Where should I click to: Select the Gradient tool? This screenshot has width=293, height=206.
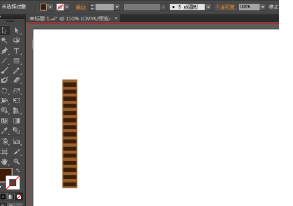pyautogui.click(x=17, y=121)
